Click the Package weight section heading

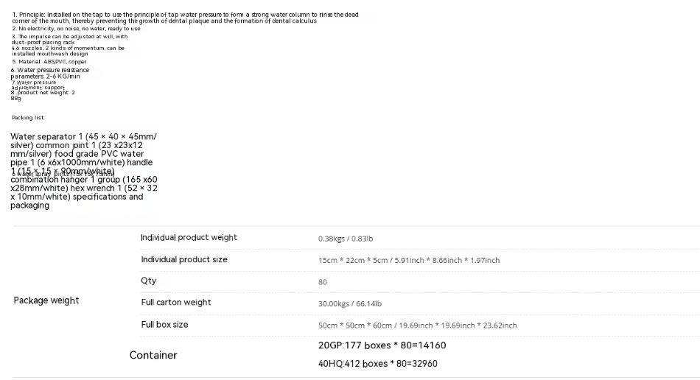(x=46, y=300)
